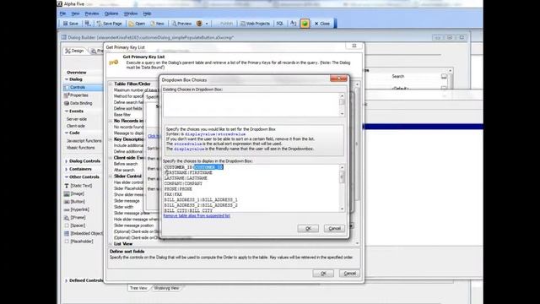Click inside the Existing Choices in Dropdown Box list
This screenshot has width=540, height=304.
(251, 105)
